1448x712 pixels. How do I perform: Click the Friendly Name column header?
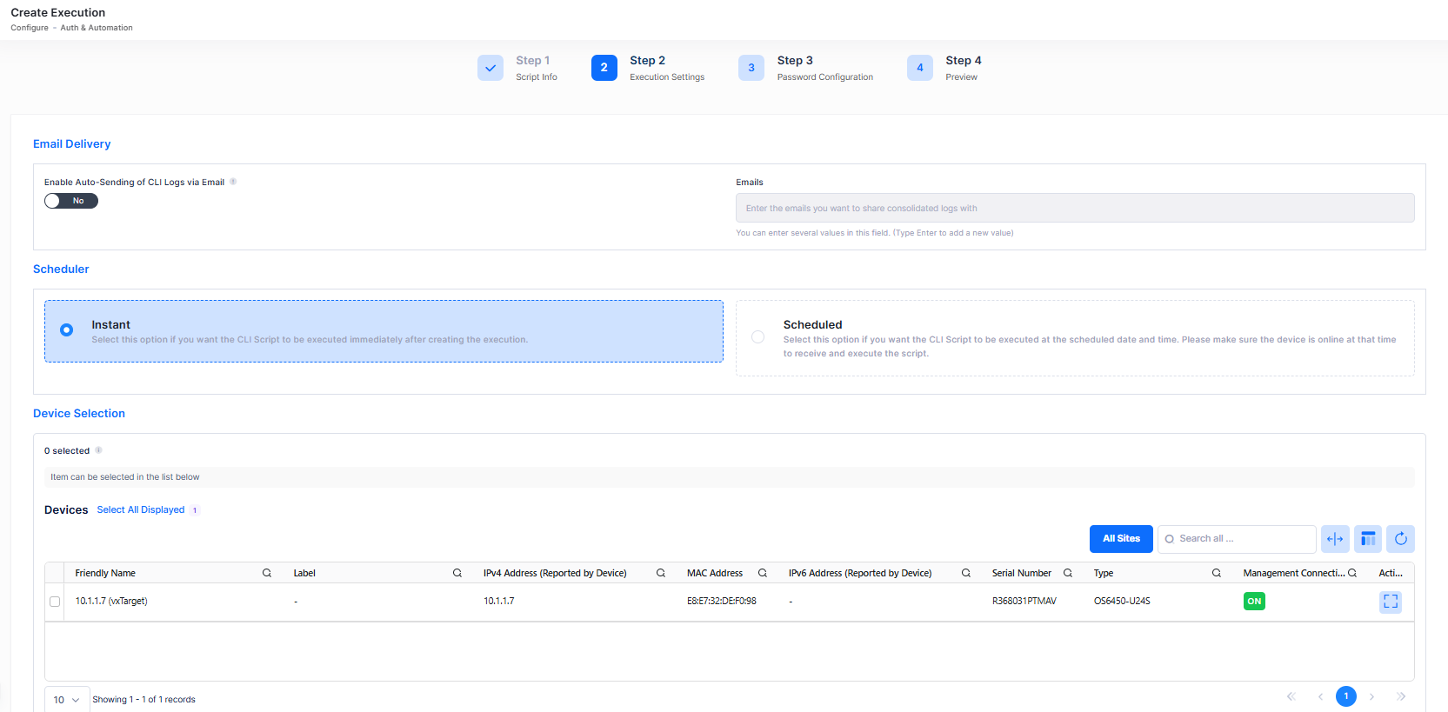(x=105, y=573)
